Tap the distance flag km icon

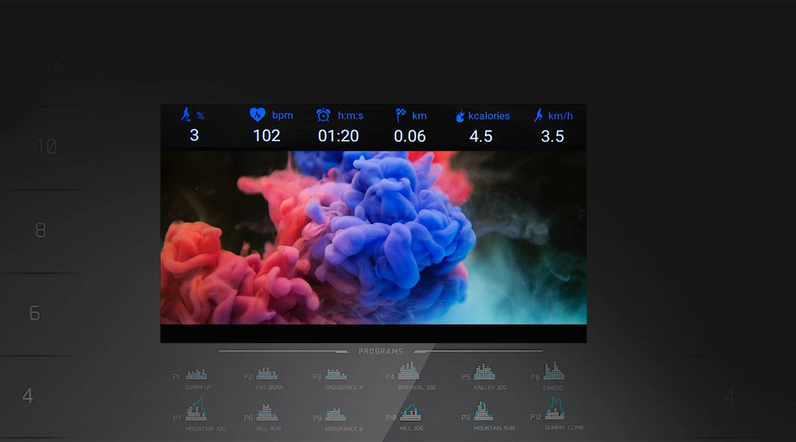(401, 115)
